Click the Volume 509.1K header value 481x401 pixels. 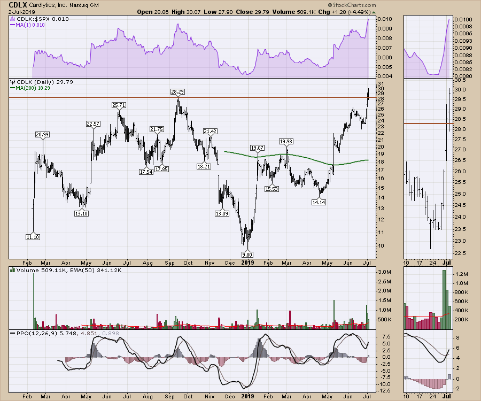[294, 12]
